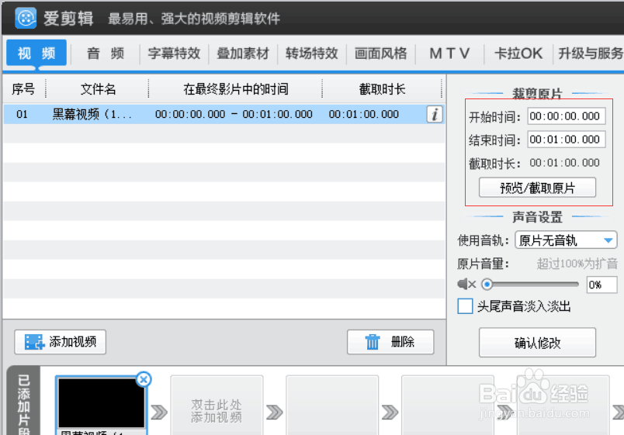Click the time range 00:00:00.000 - 00:01:00.000
Image resolution: width=624 pixels, height=435 pixels.
click(234, 115)
